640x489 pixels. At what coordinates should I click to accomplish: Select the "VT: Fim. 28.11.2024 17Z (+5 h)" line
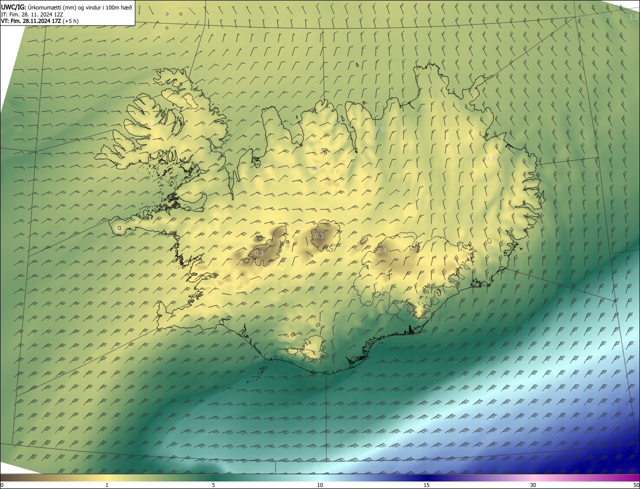point(39,21)
